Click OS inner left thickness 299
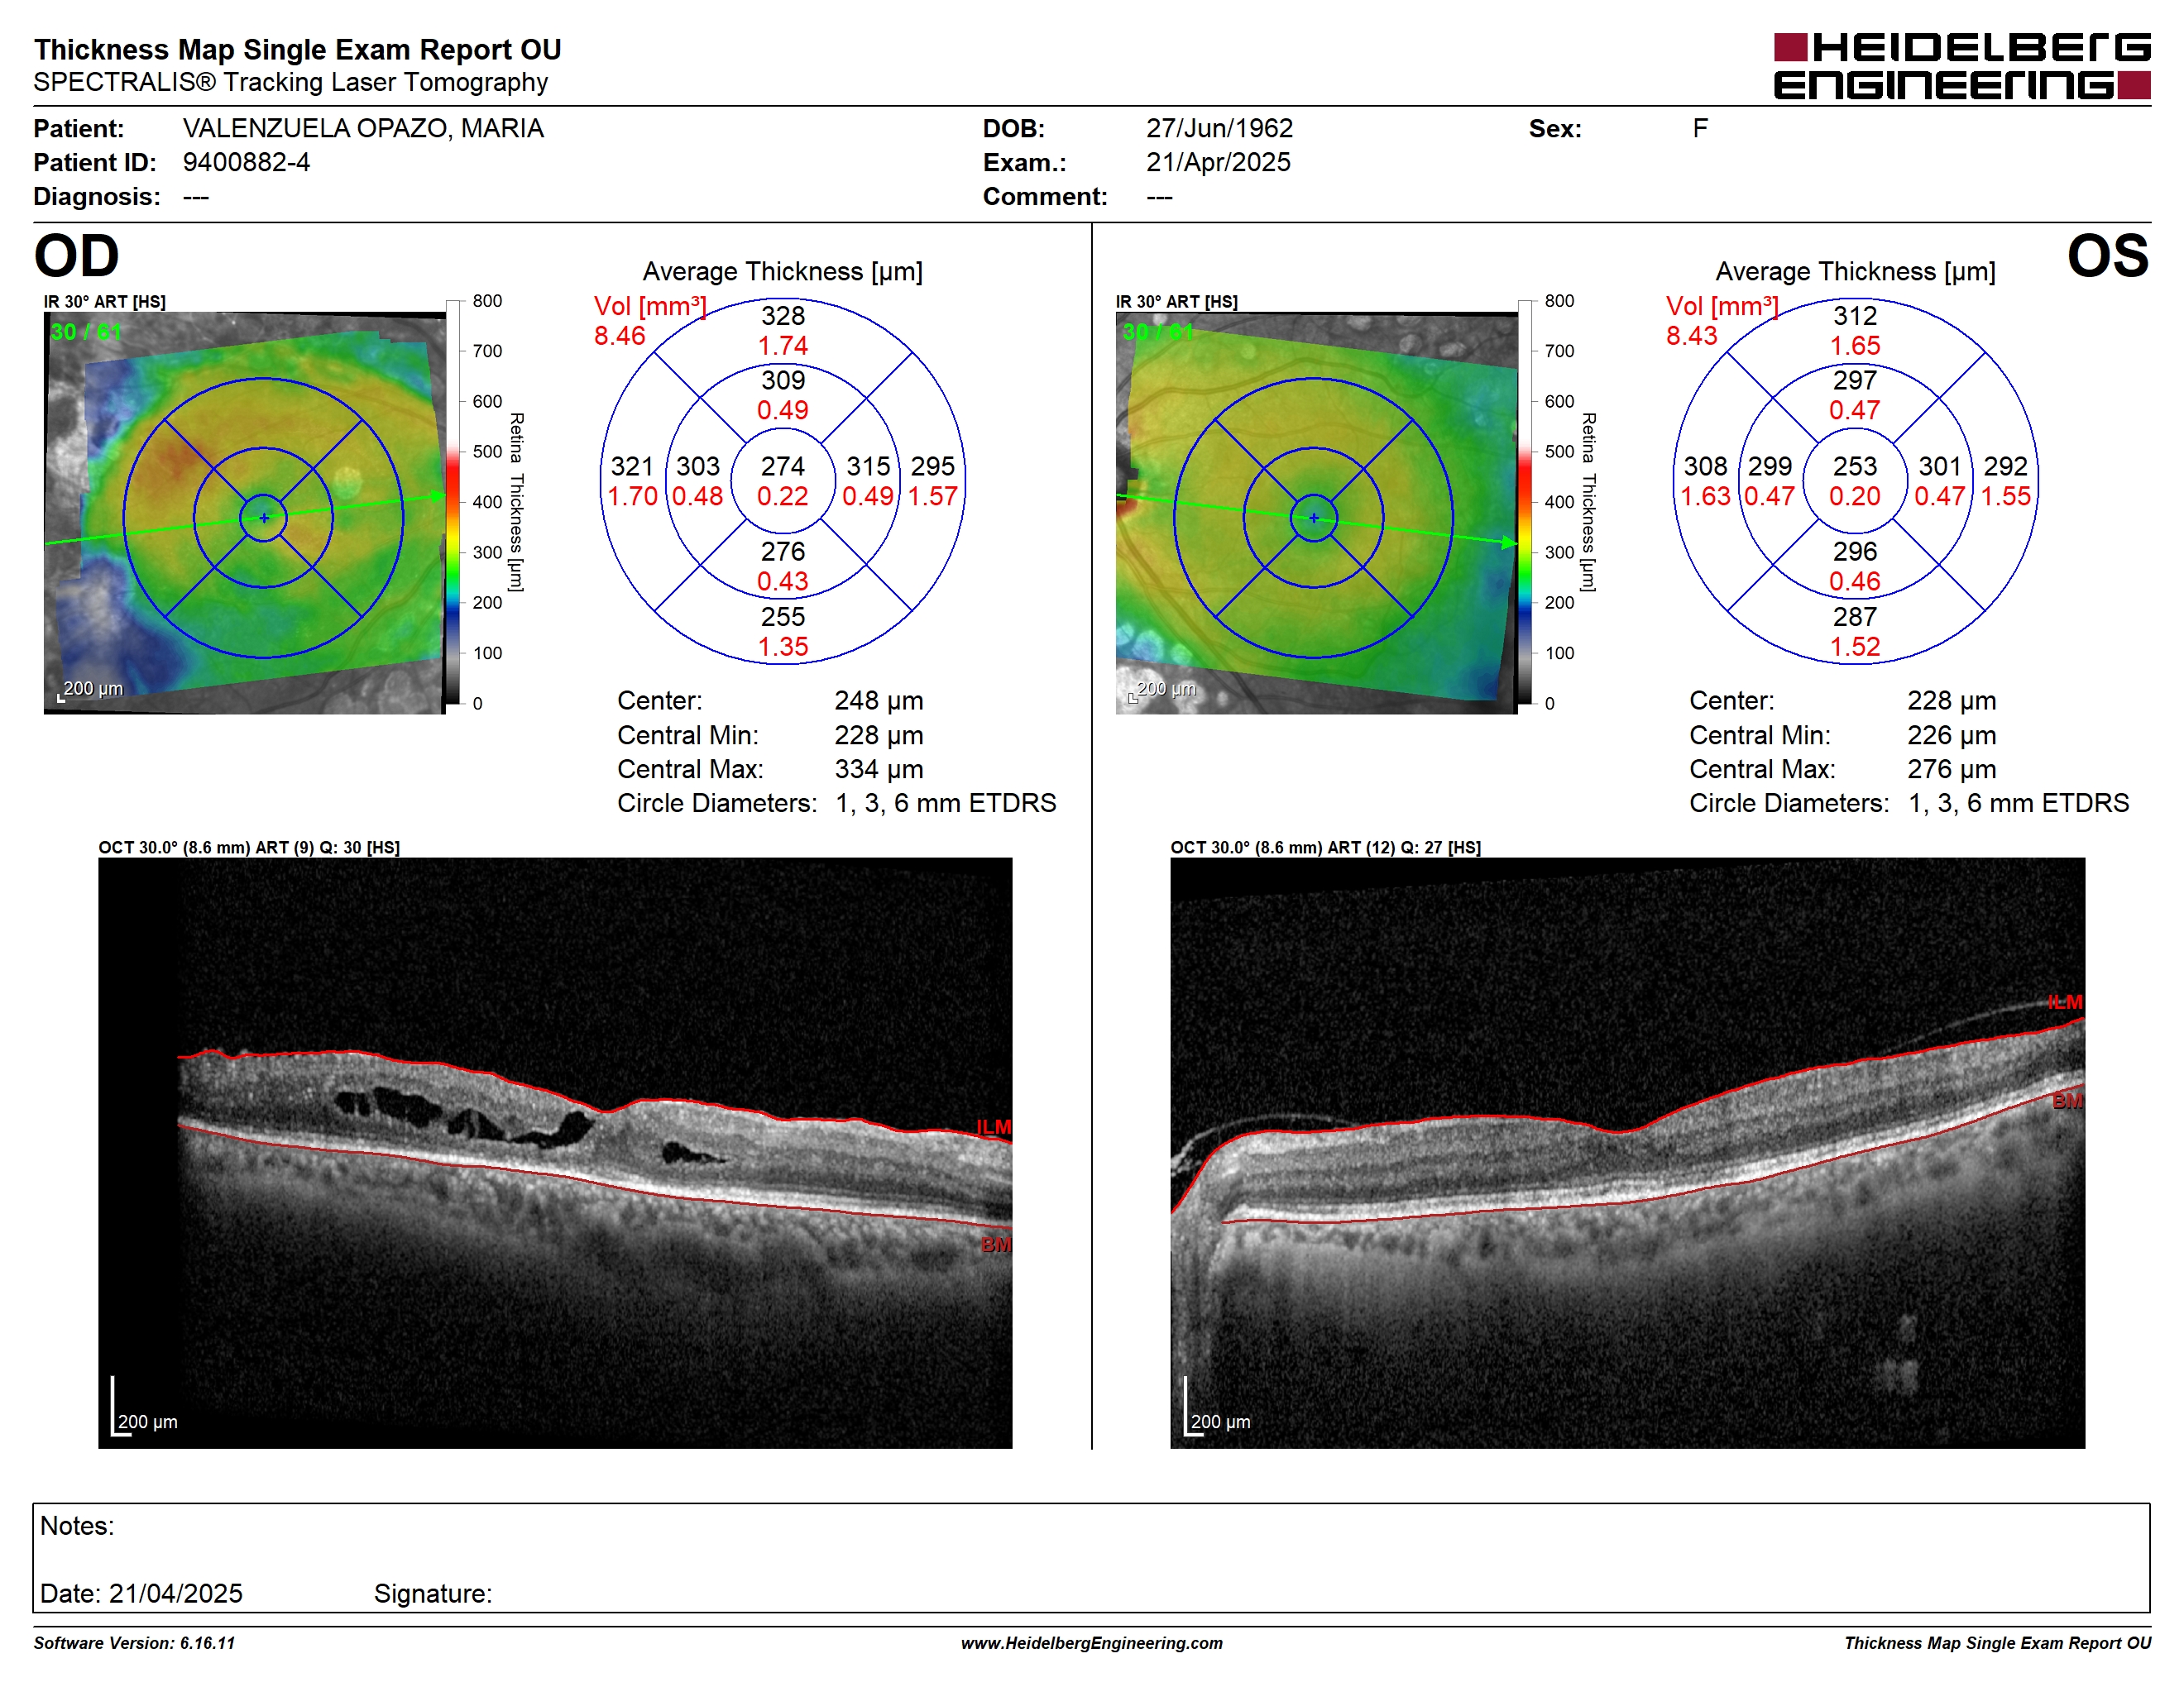The image size is (2184, 1687). pyautogui.click(x=1770, y=466)
